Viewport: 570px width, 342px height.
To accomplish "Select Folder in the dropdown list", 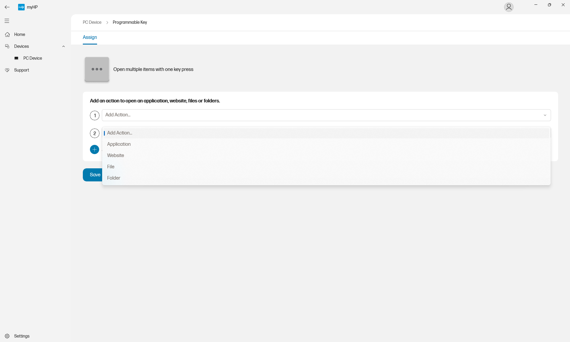I will pos(114,178).
